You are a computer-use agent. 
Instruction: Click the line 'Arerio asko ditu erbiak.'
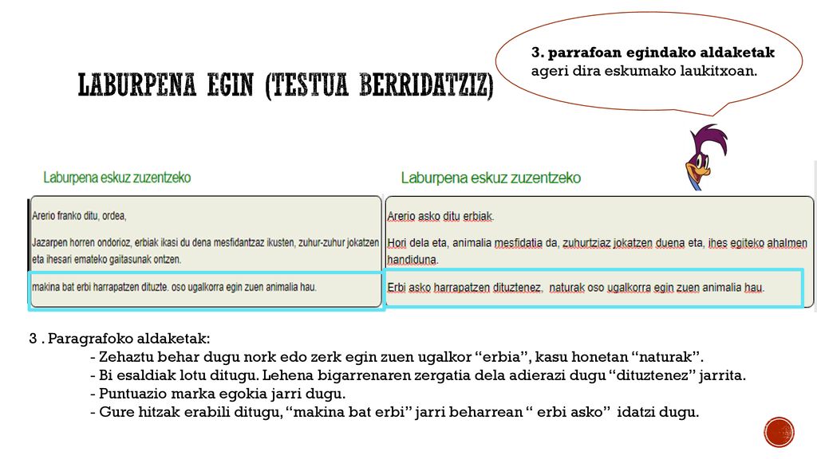point(440,217)
